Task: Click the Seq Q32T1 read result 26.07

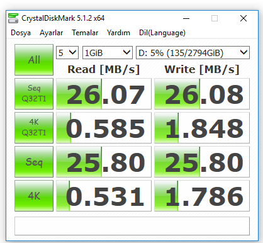Action: pyautogui.click(x=104, y=94)
